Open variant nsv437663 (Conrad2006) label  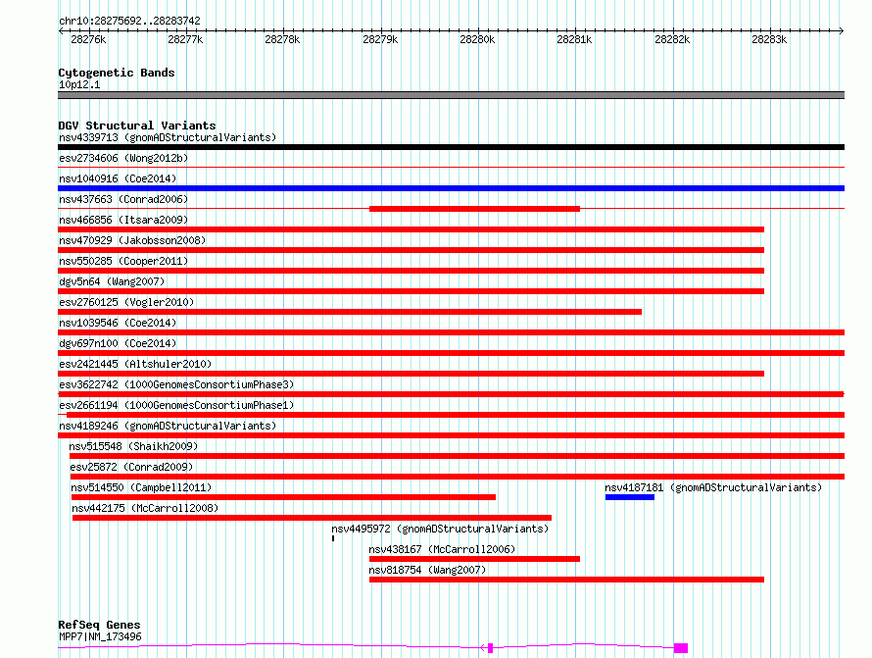tap(123, 199)
